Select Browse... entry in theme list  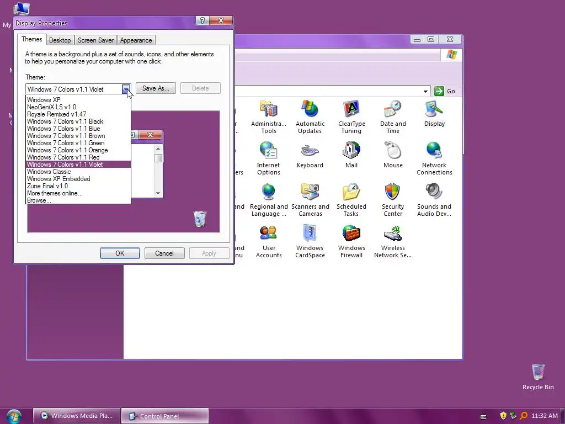coord(78,200)
